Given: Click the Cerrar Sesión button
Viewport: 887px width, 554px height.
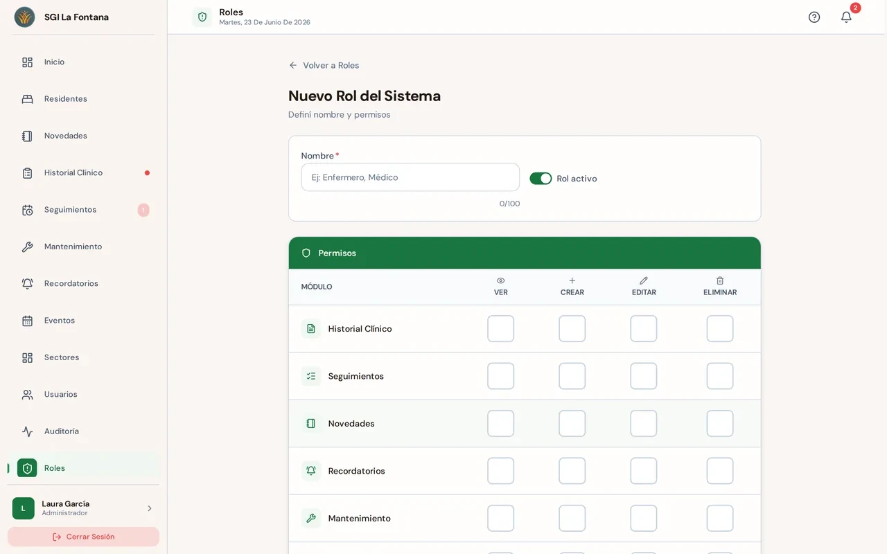Looking at the screenshot, I should (83, 537).
